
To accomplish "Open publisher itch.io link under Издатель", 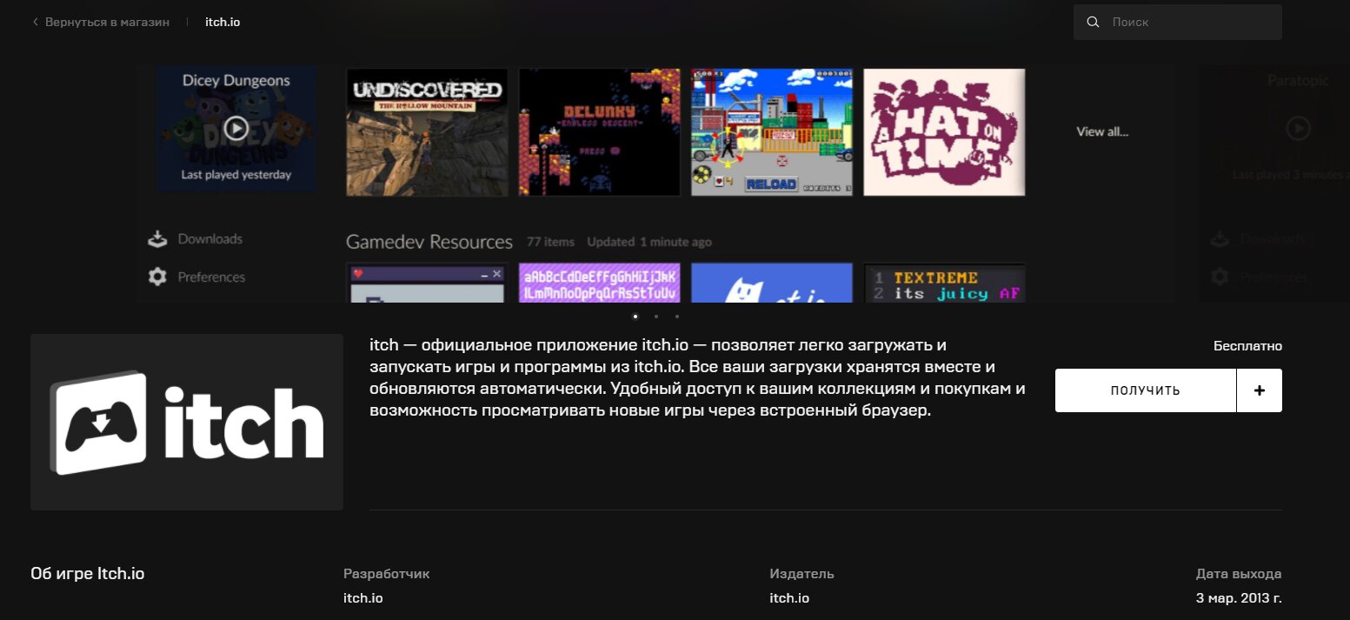I will [789, 598].
